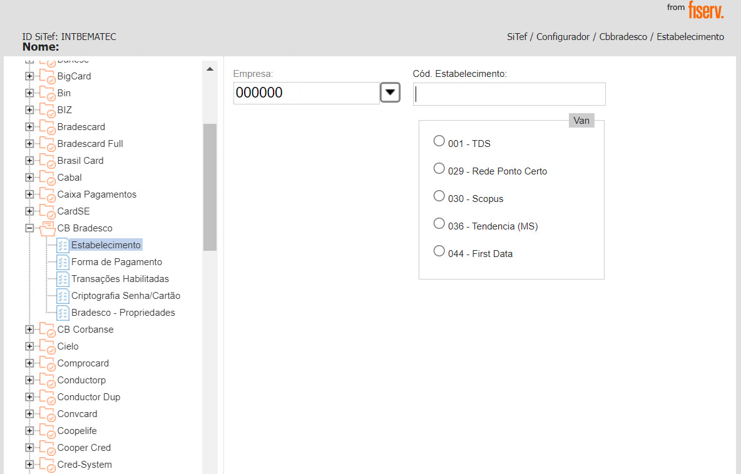741x474 pixels.
Task: Expand the Conductor Dup tree node
Action: 29,397
